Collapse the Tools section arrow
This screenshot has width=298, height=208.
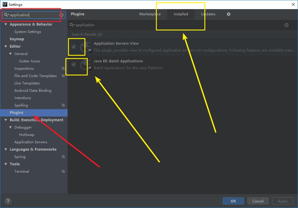tap(6, 164)
